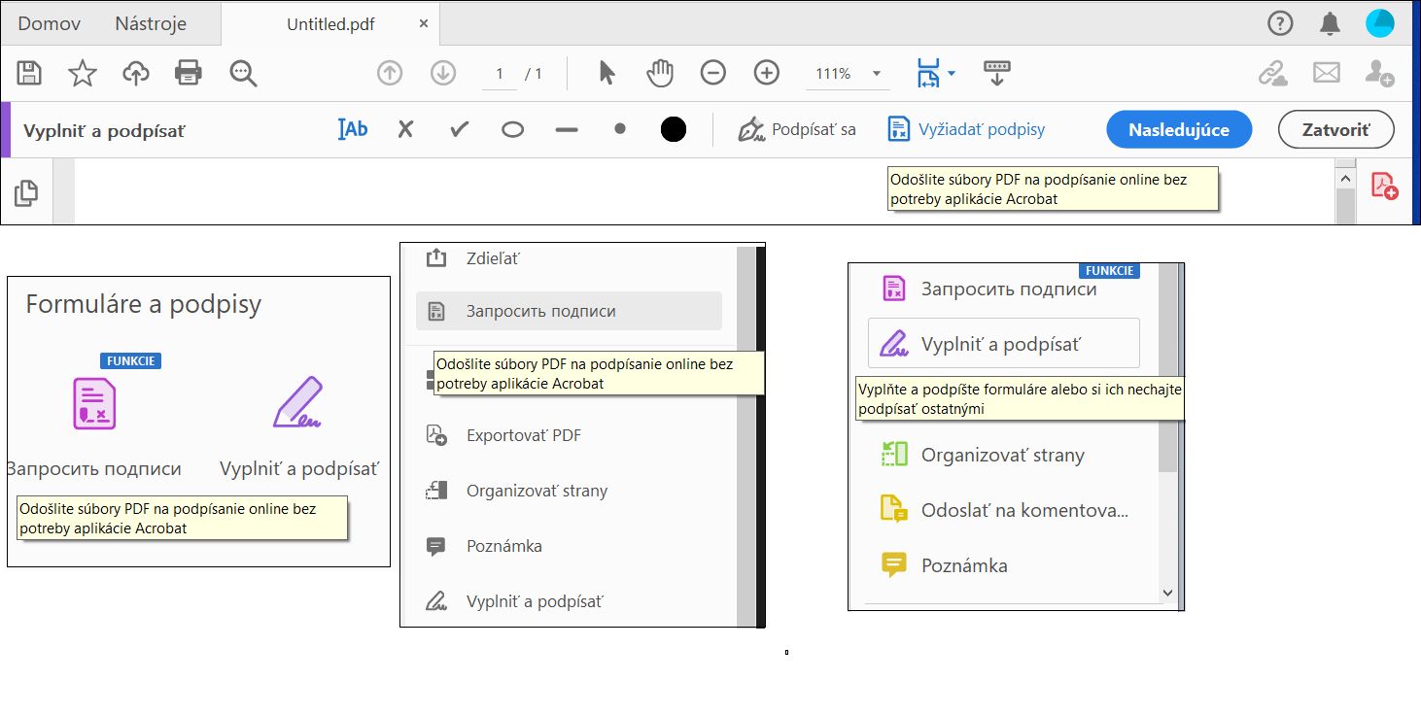Click the Podpísať sa button
The width and height of the screenshot is (1421, 715).
[x=797, y=129]
